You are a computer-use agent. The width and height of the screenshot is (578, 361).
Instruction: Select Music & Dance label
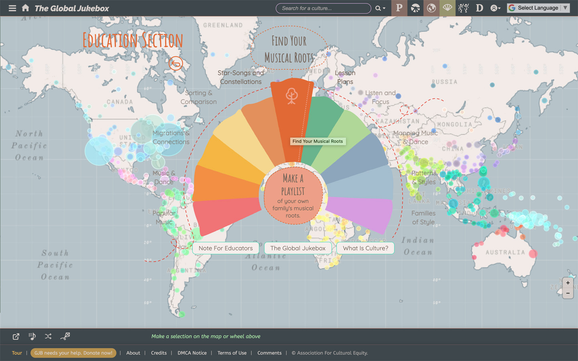pos(164,177)
